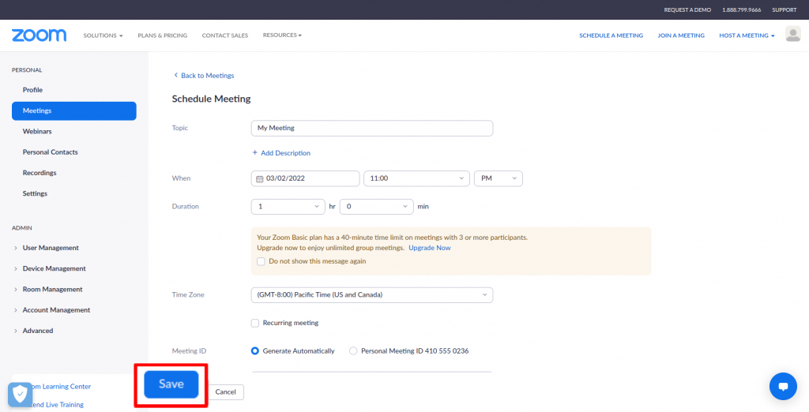The image size is (809, 412).
Task: Click the Save button
Action: [171, 384]
